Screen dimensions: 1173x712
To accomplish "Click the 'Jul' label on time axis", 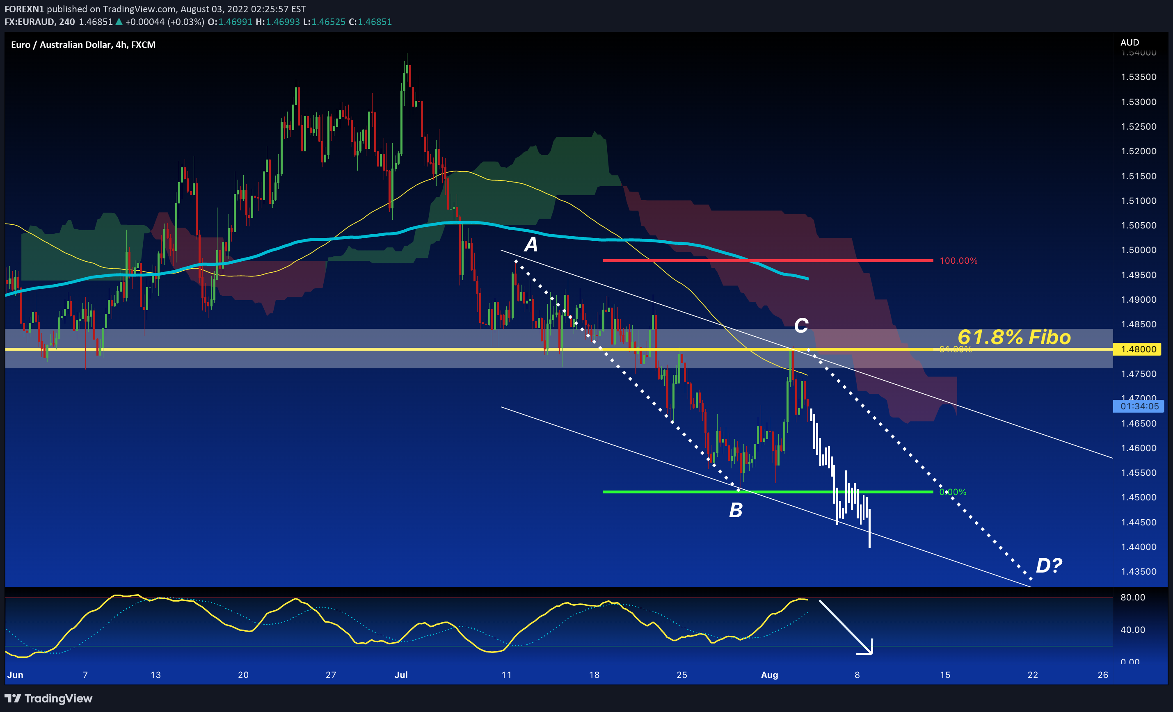I will [401, 674].
